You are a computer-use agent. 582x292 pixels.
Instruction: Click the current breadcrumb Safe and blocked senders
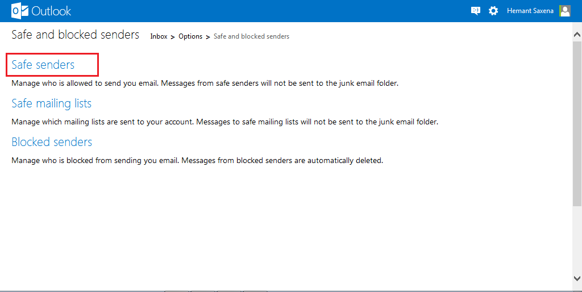251,36
